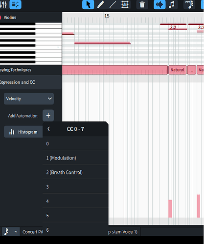Toggle the track lanes view button

point(16,4)
